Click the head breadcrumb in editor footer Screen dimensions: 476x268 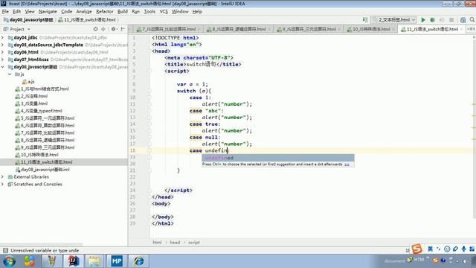[x=175, y=243]
